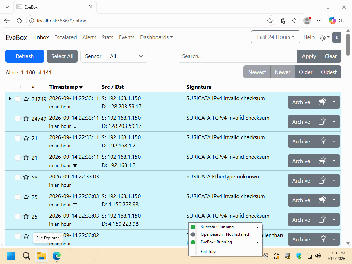Apply the search filter
352x264 pixels.
[309, 56]
